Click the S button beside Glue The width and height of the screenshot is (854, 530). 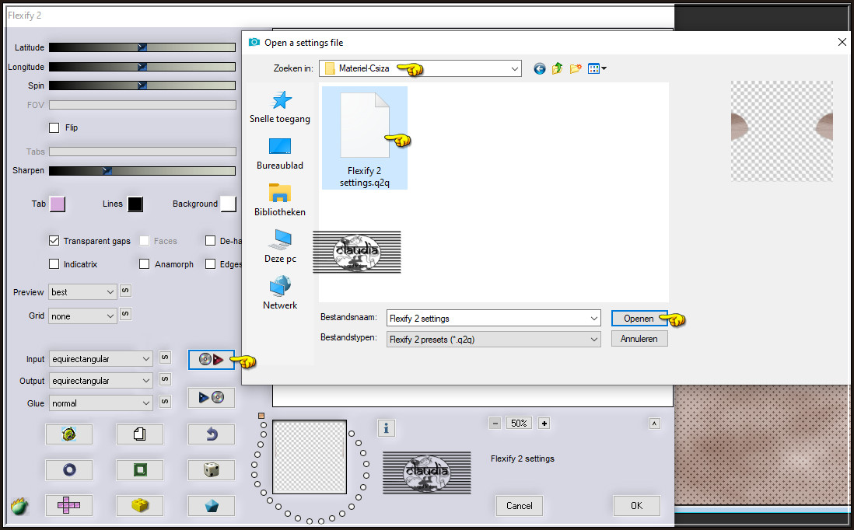coord(165,402)
